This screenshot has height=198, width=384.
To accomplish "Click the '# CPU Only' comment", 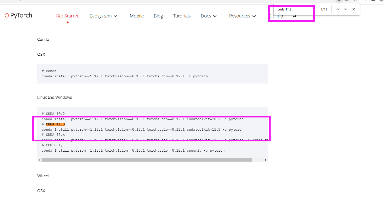I will (52, 145).
